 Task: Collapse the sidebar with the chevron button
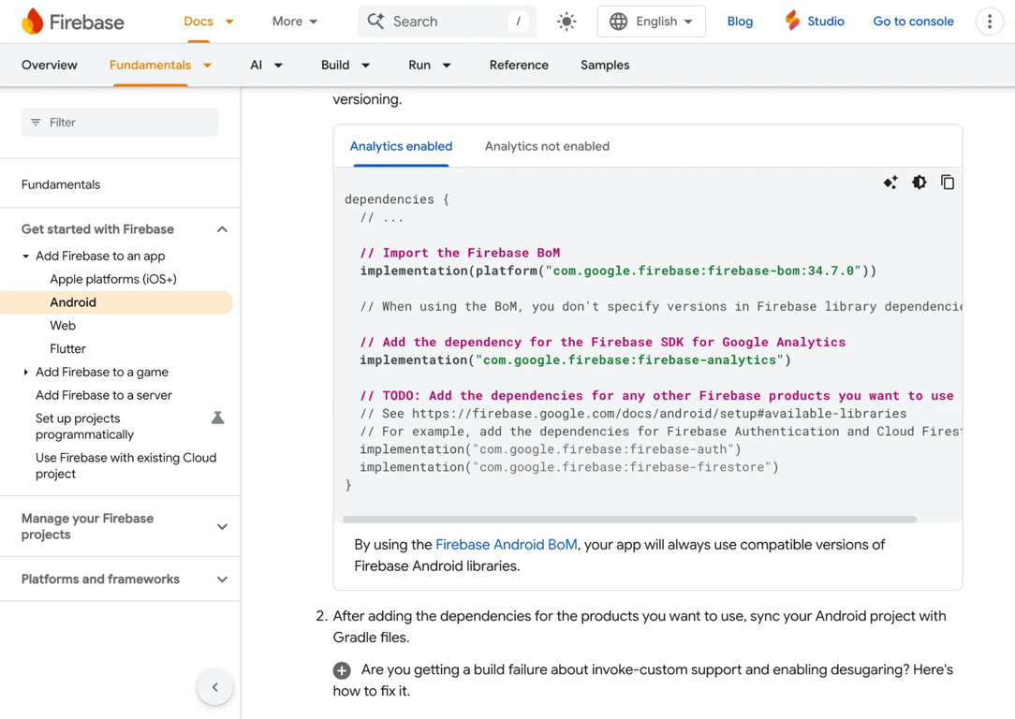214,687
